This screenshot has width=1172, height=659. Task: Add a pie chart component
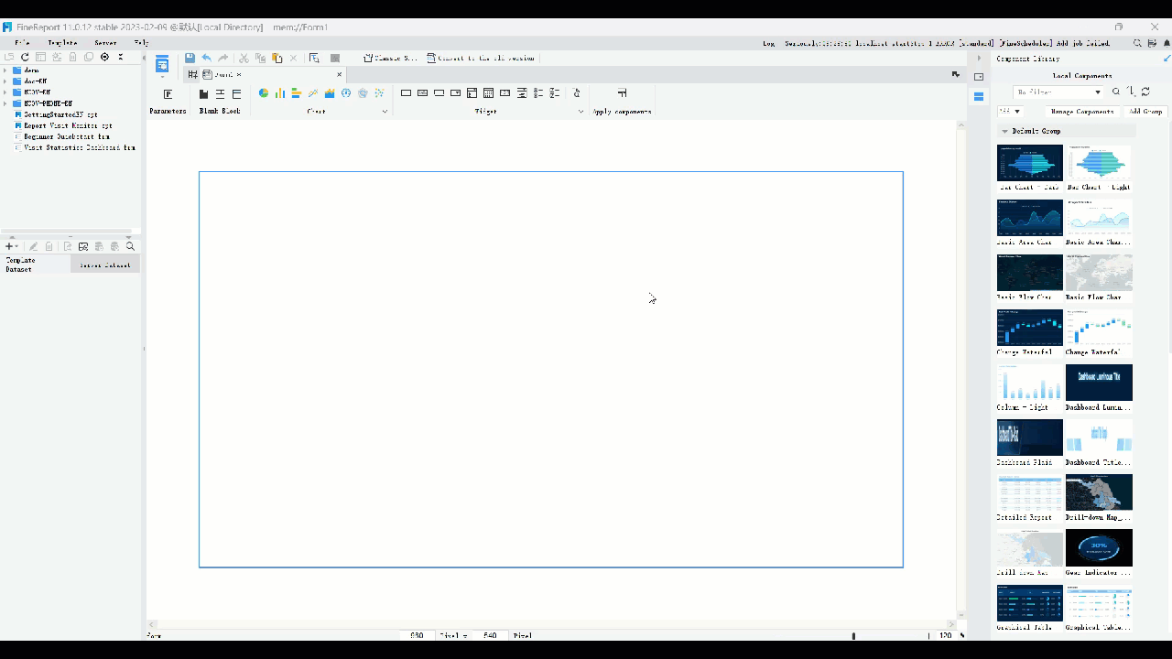[x=264, y=93]
